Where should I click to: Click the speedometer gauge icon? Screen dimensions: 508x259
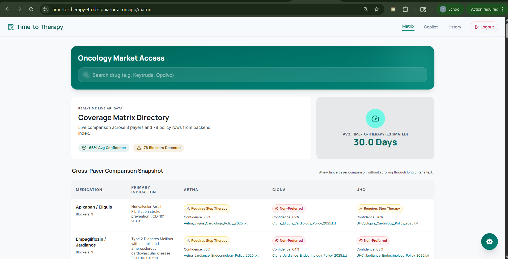point(375,118)
